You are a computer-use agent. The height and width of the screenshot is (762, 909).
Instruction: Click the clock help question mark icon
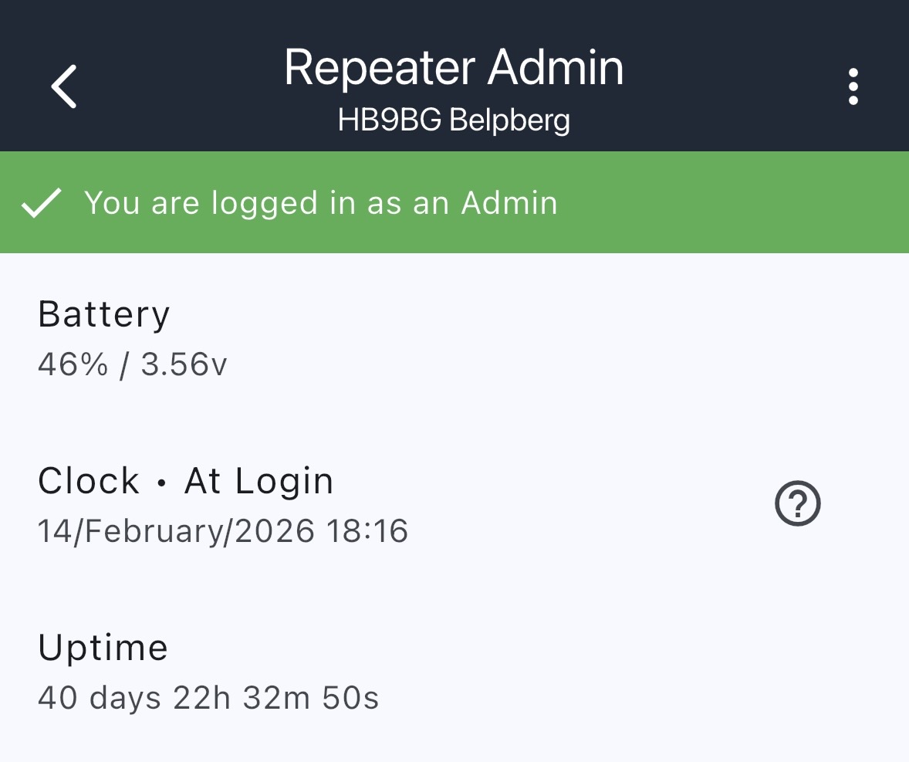pyautogui.click(x=797, y=505)
